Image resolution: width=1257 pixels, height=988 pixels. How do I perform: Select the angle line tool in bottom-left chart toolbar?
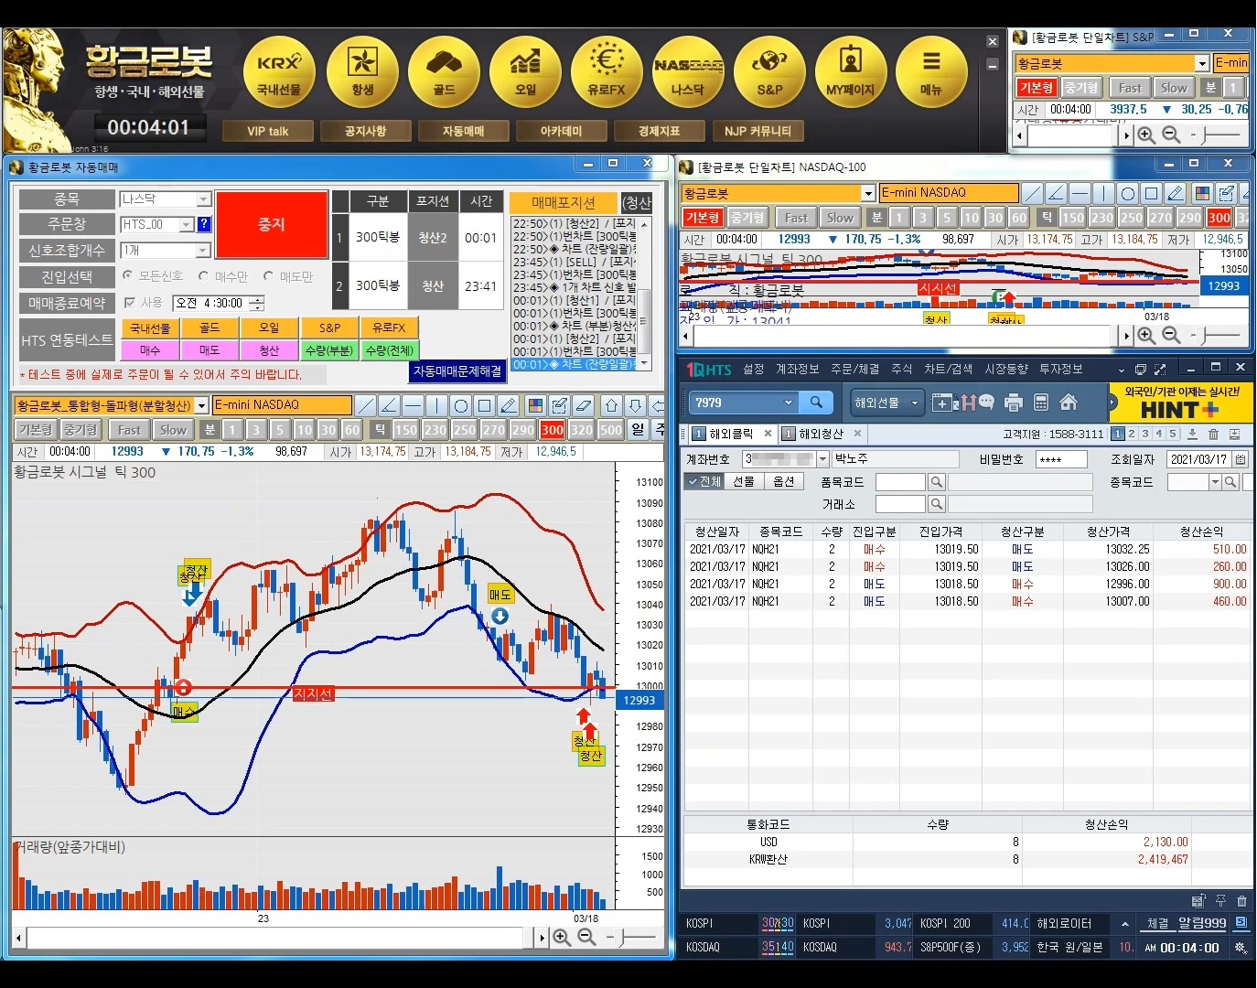click(390, 405)
